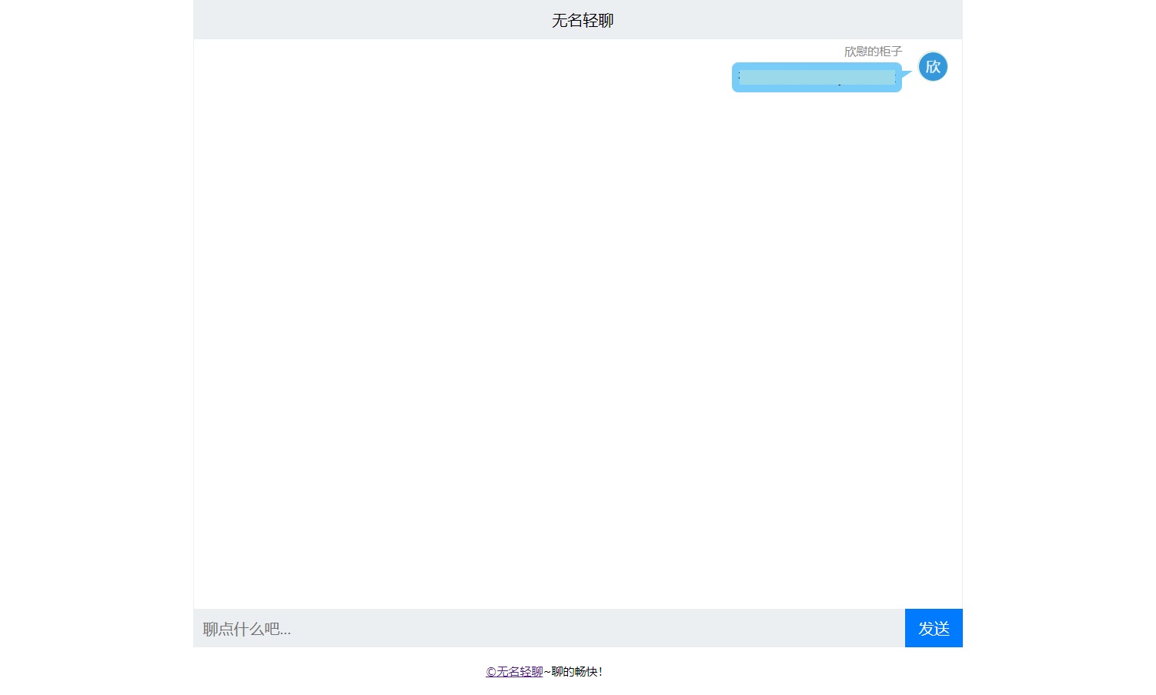This screenshot has width=1156, height=695.
Task: Click the message input field 聊点什么吧
Action: 539,628
